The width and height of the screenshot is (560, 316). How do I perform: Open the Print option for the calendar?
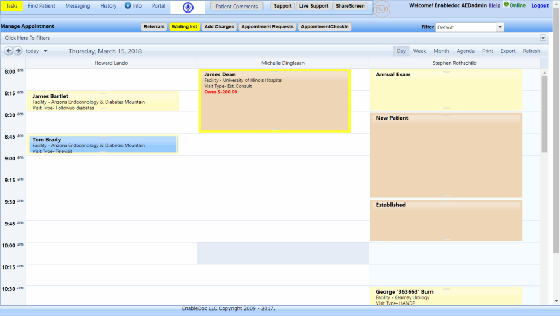tap(487, 50)
